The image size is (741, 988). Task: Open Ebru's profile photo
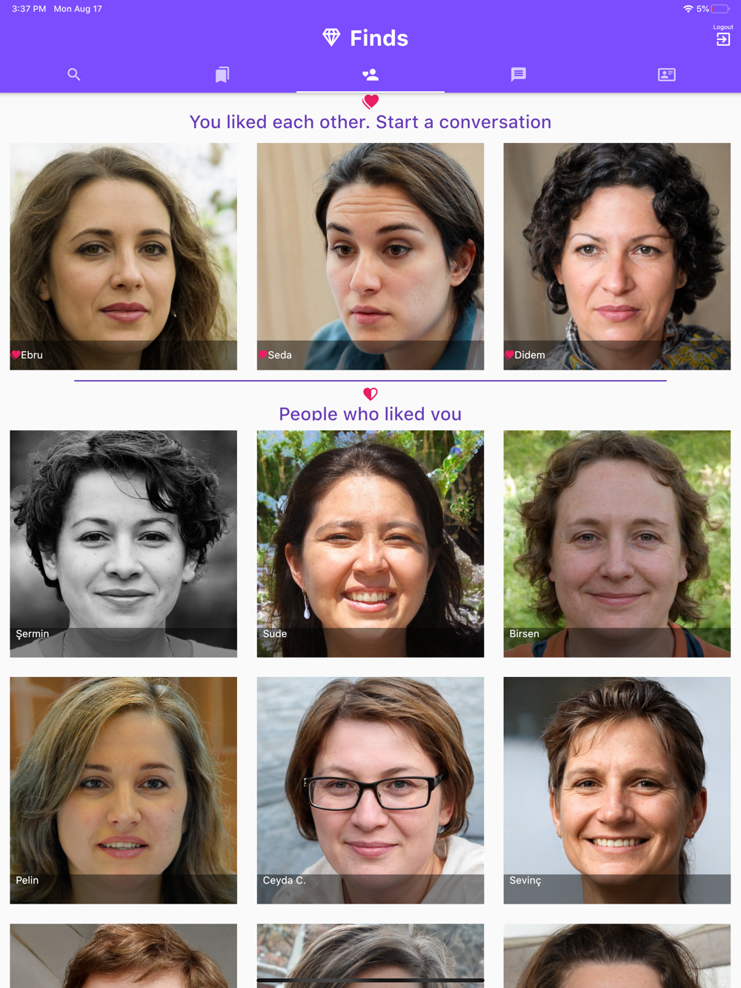(124, 256)
